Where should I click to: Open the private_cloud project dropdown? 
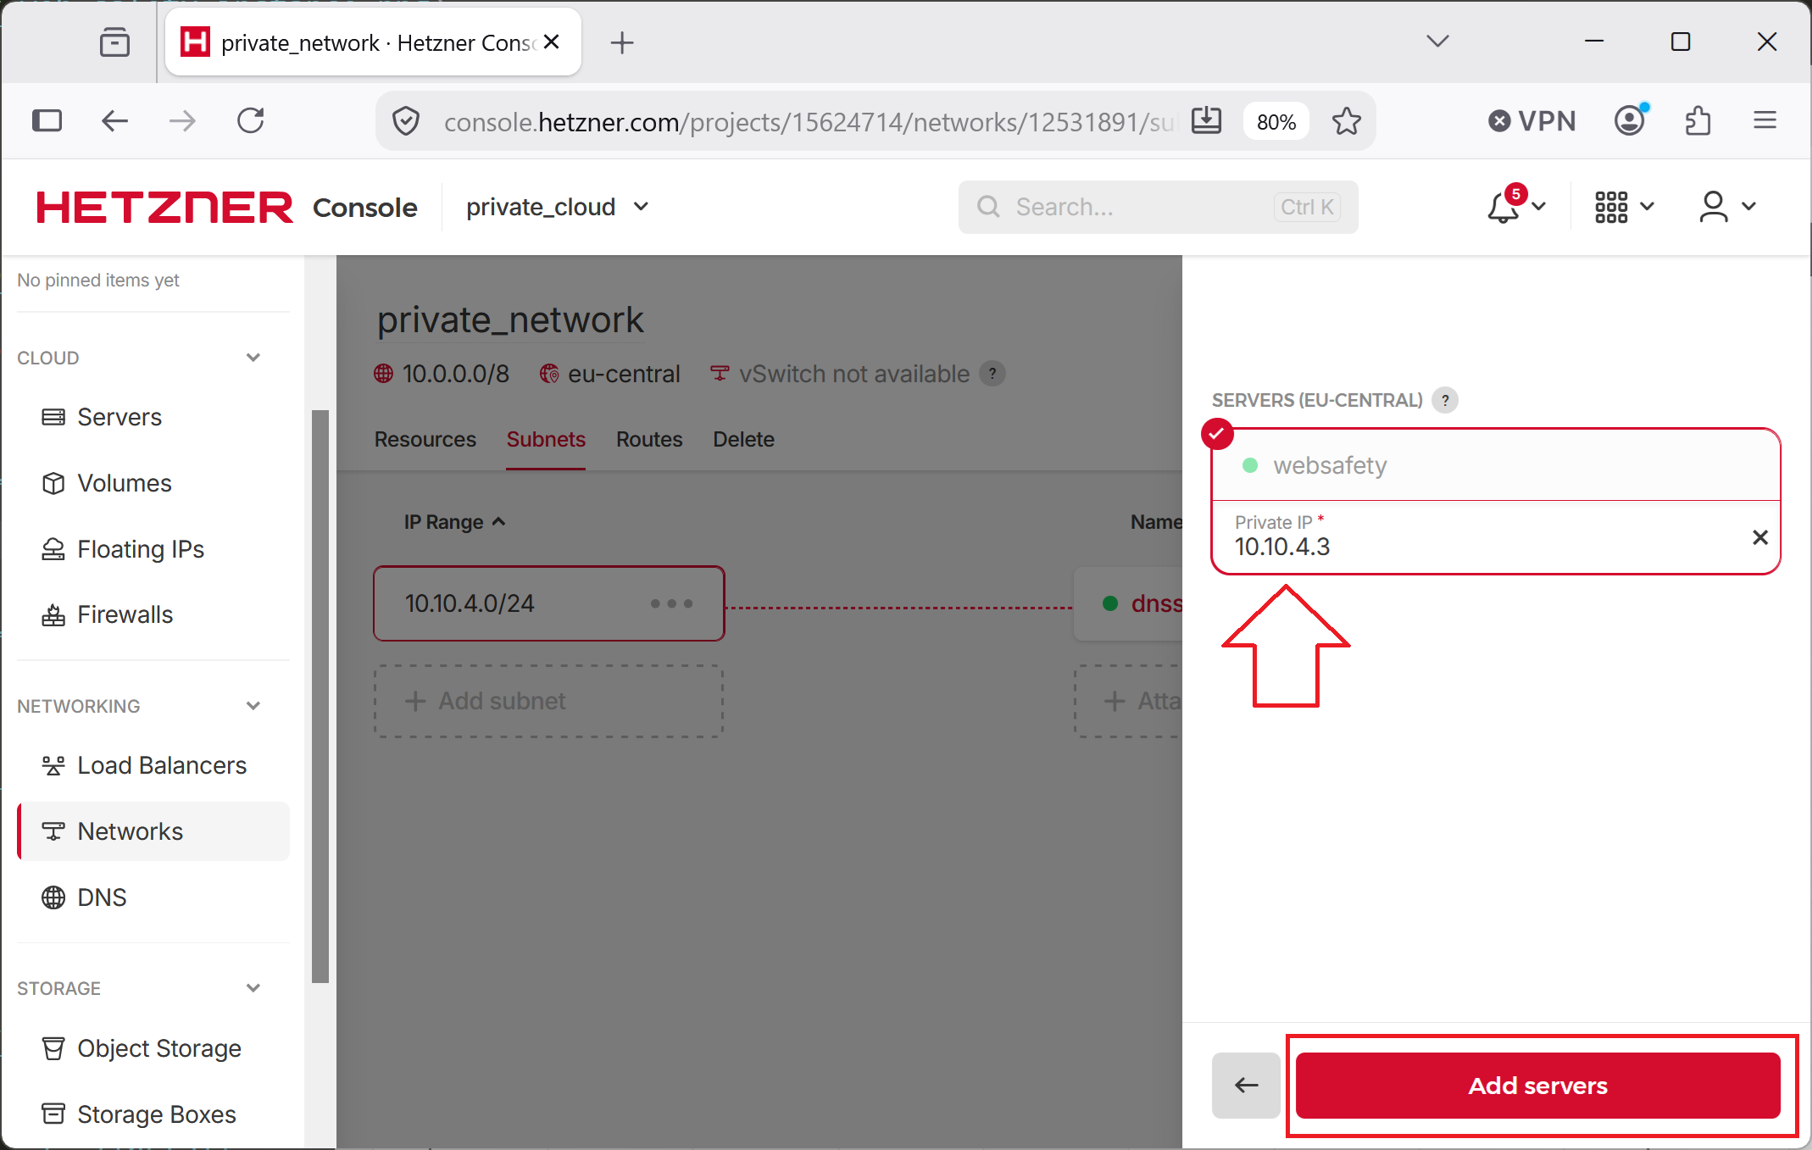point(558,207)
